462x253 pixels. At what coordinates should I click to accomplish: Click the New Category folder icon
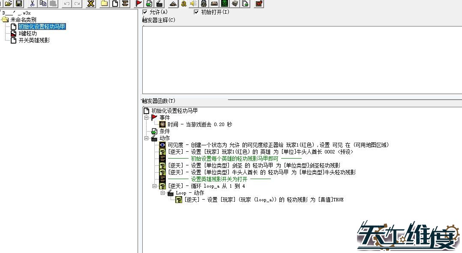(x=105, y=4)
